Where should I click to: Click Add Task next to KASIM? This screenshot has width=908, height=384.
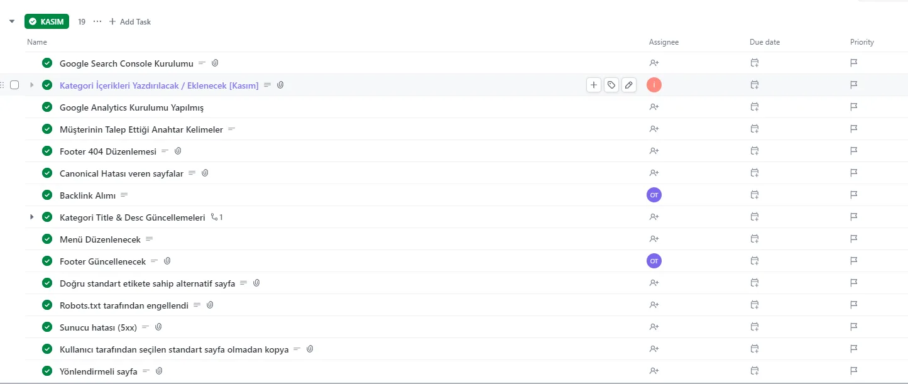(130, 21)
